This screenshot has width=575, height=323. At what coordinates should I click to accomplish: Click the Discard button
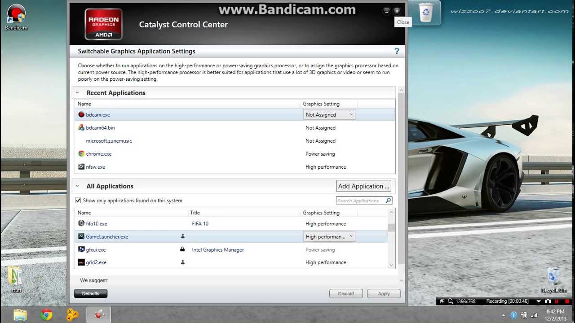pyautogui.click(x=346, y=293)
